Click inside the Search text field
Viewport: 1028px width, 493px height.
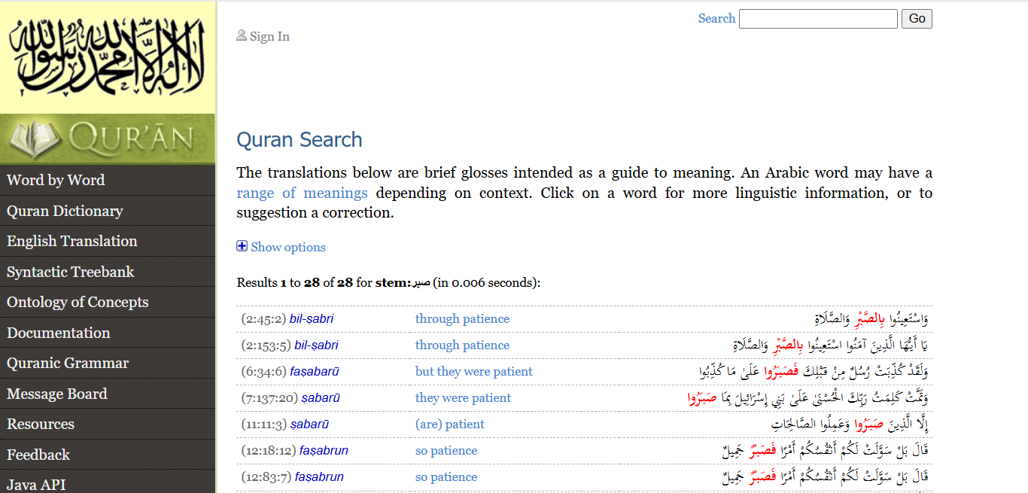[x=817, y=19]
